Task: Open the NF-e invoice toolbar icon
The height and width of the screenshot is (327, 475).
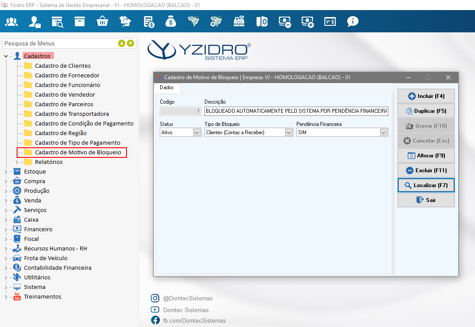Action: 194,21
